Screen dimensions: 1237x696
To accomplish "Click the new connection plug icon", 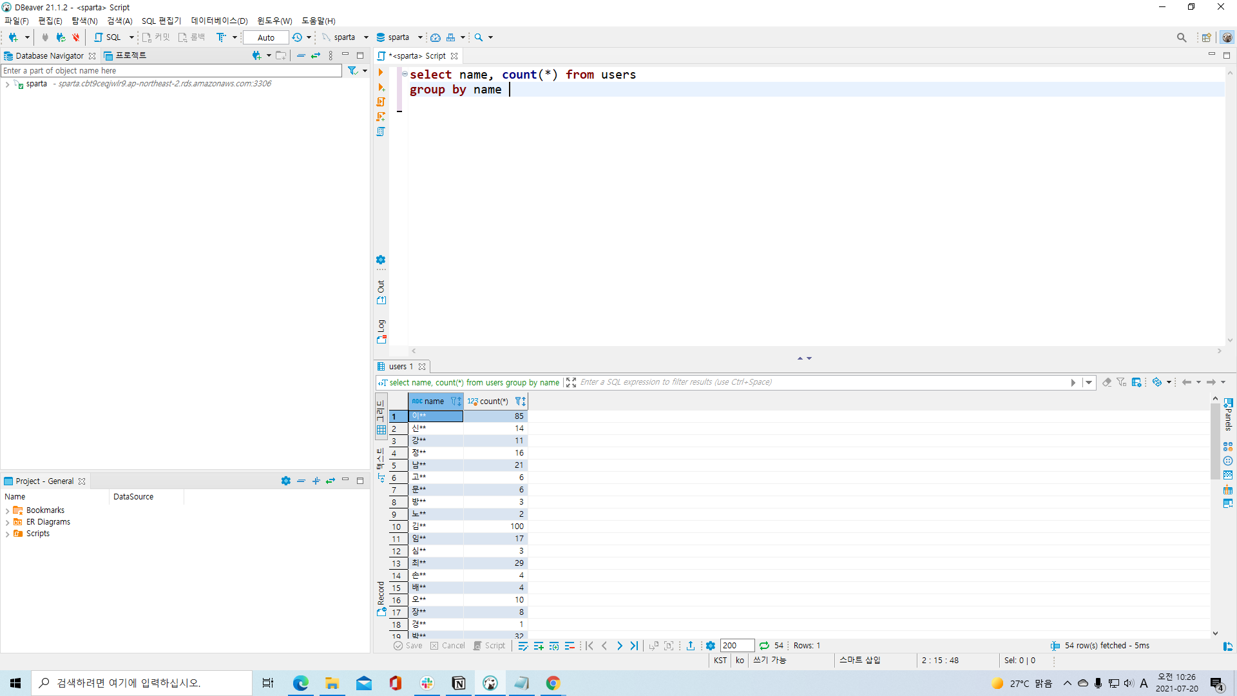I will coord(13,37).
